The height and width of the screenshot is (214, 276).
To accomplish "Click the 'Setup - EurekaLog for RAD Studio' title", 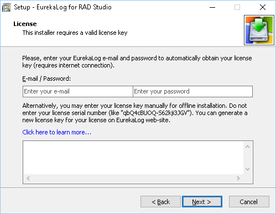I will pyautogui.click(x=63, y=7).
